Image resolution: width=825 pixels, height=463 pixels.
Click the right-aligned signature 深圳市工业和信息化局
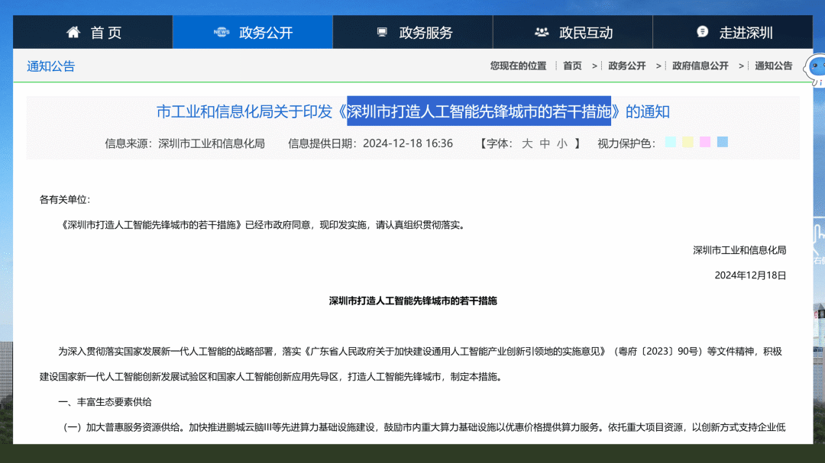coord(739,250)
